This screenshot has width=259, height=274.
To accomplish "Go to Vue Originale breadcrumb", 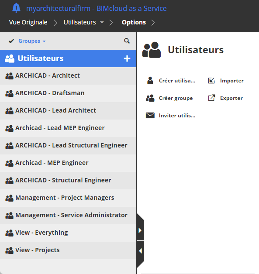I will click(x=28, y=22).
